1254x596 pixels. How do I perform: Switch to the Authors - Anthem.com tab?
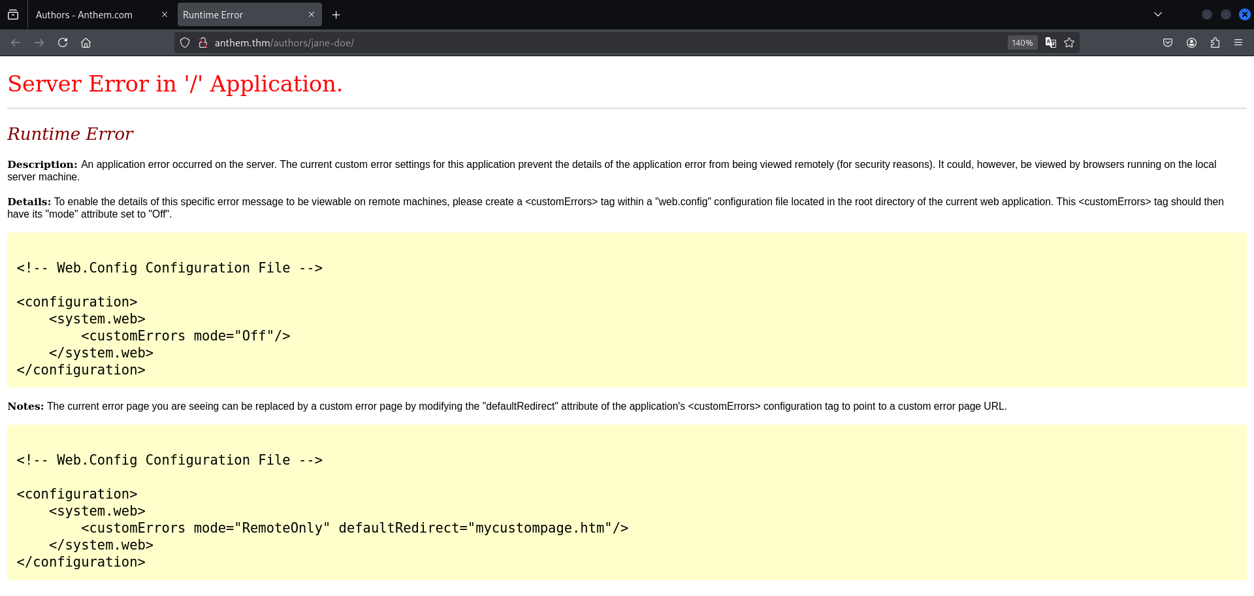[91, 14]
